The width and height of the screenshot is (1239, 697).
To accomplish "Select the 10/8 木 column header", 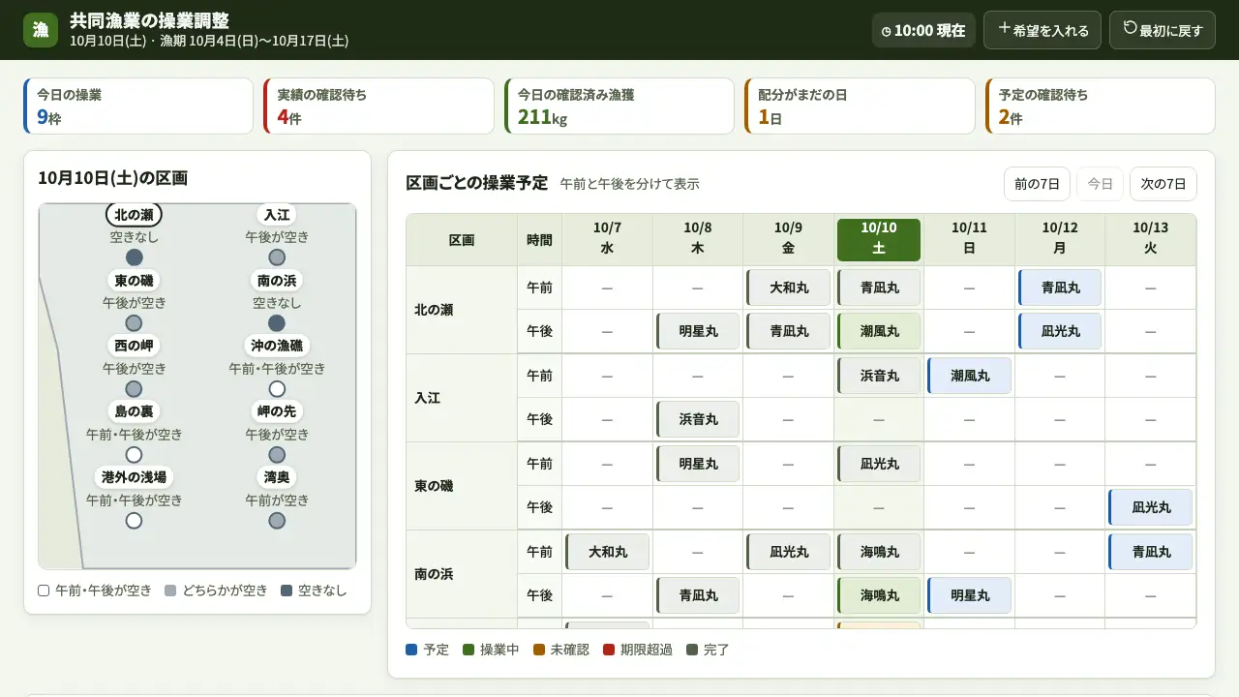I will pos(698,239).
